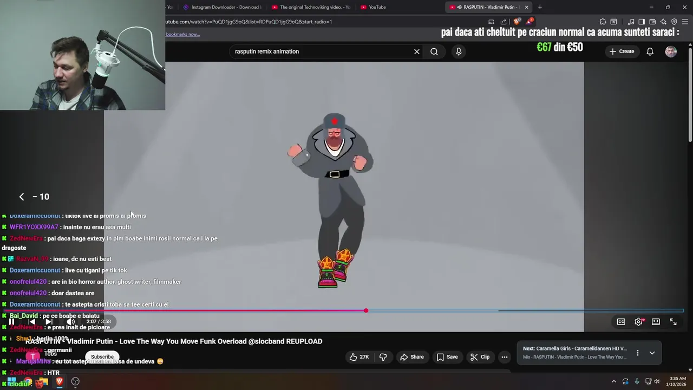Skip to the next video in playlist
693x390 pixels.
[x=49, y=321]
